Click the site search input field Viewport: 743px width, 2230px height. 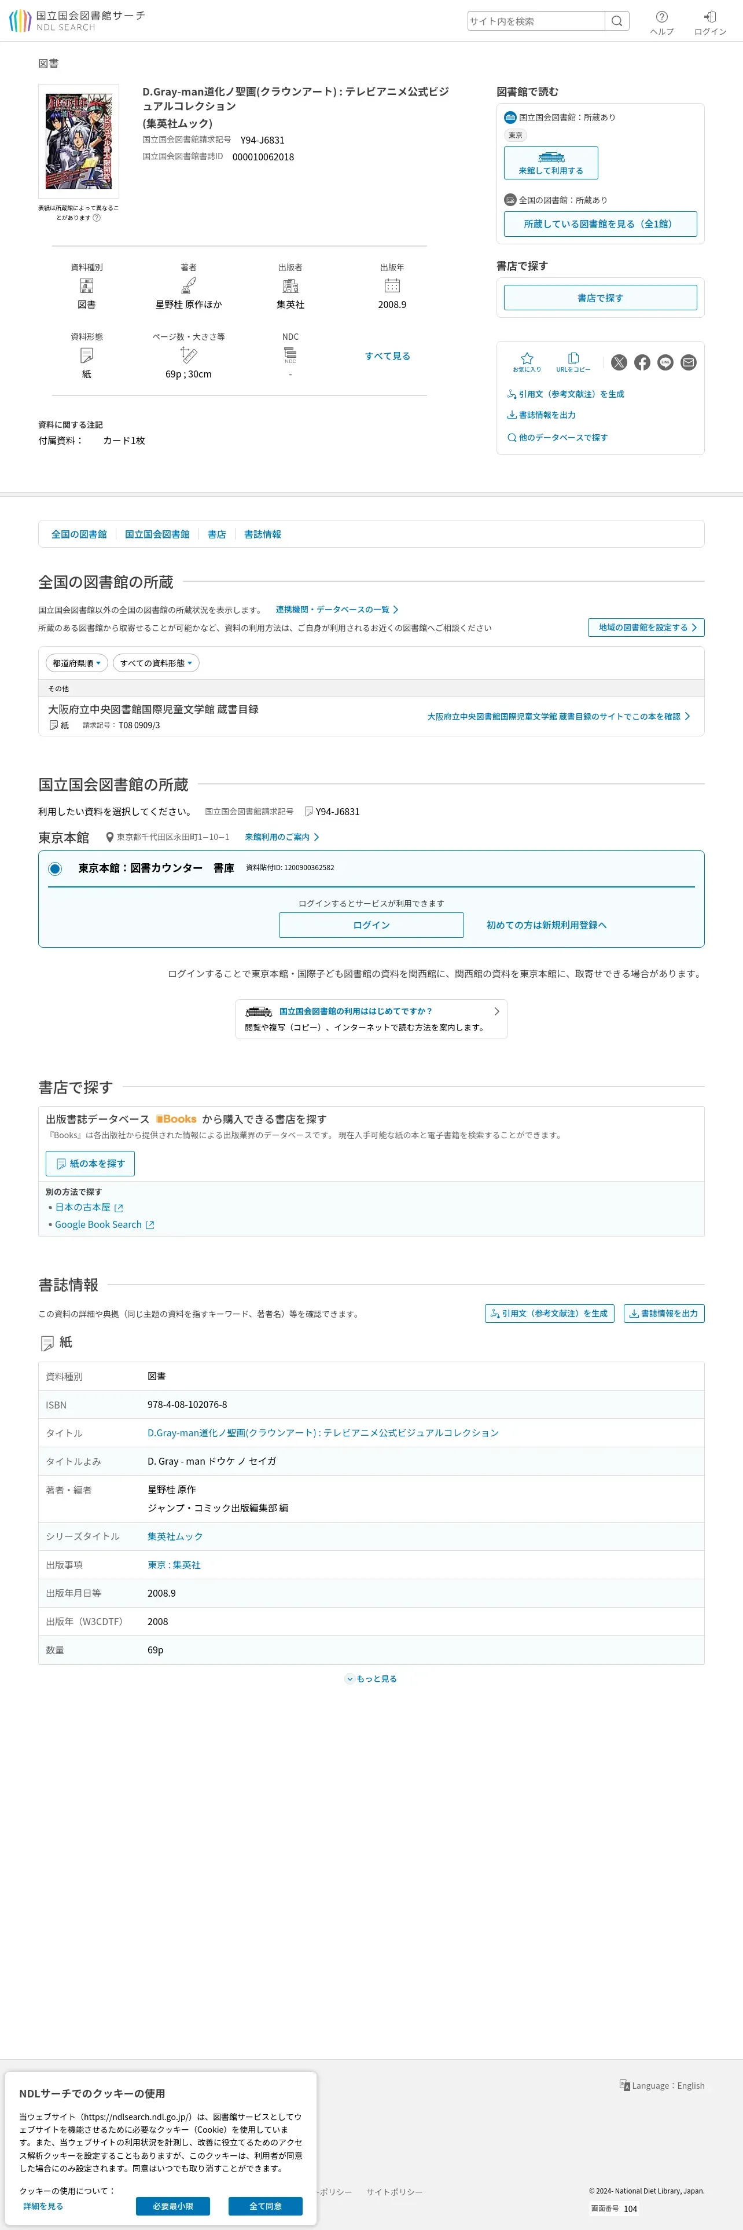536,21
